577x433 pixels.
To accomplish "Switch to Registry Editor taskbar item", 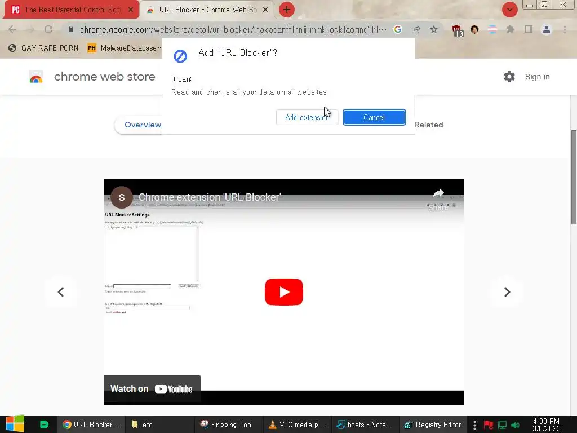I will 433,425.
